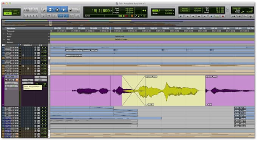
Task: Click the horizontal zoom out arrow
Action: pyautogui.click(x=25, y=10)
